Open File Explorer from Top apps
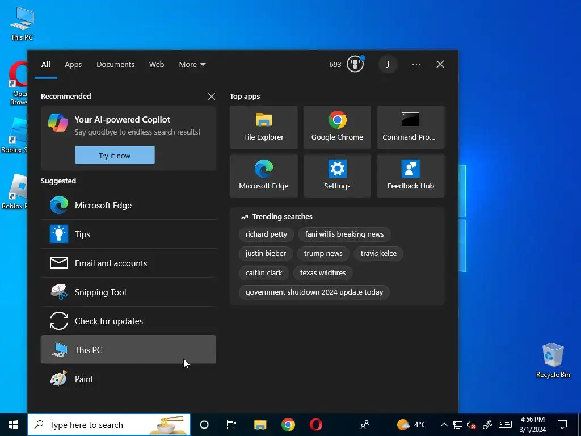 (x=263, y=127)
